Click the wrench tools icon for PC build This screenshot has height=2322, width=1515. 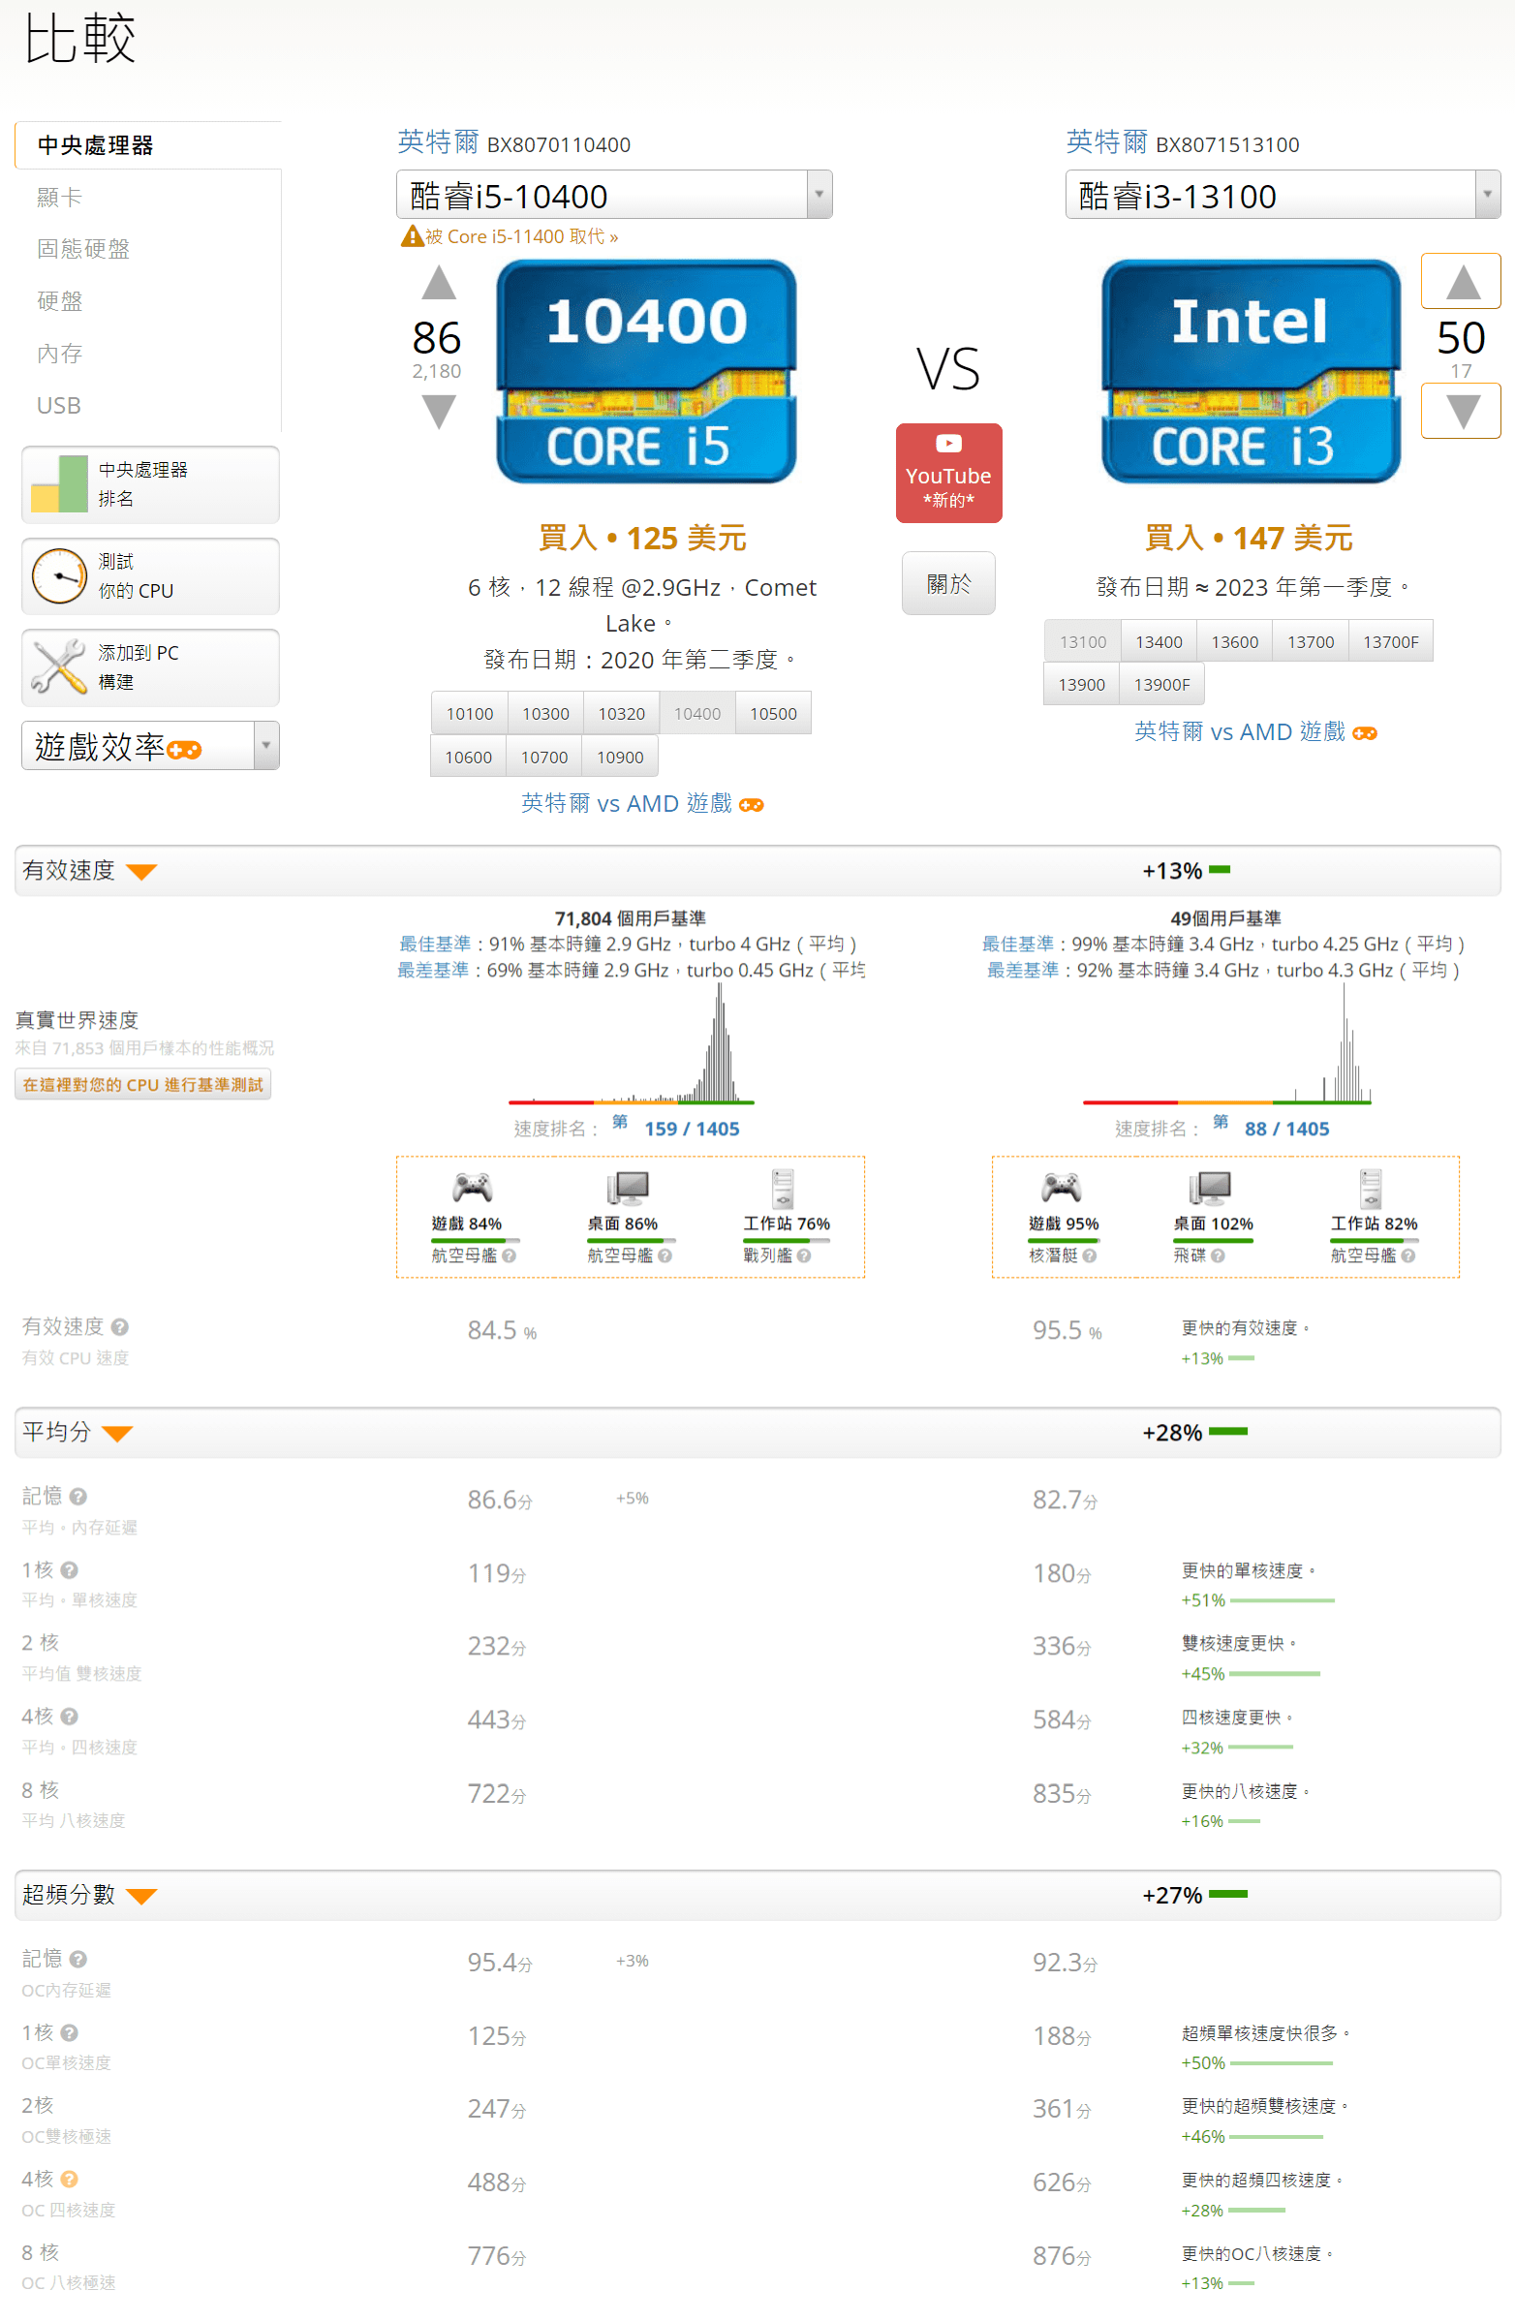point(58,666)
